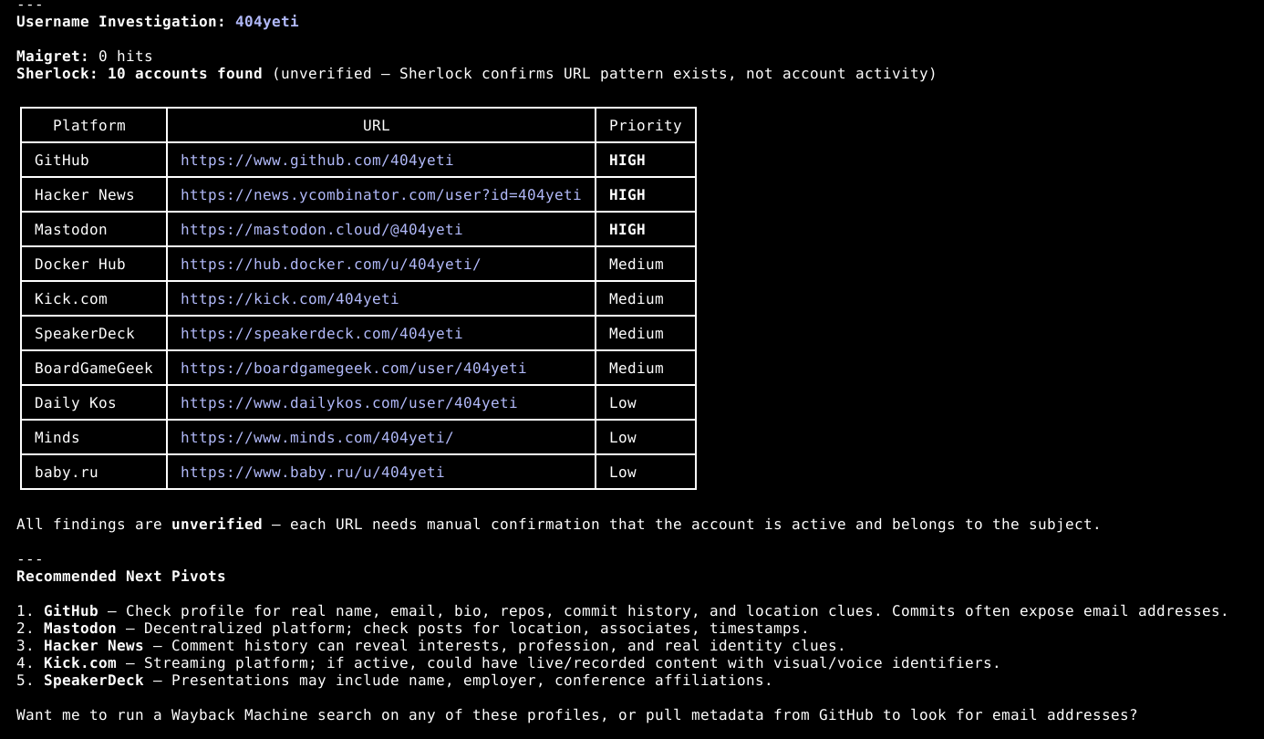Open the boardgamegeek.com user link
Screen dimensions: 1264x739
pos(353,368)
